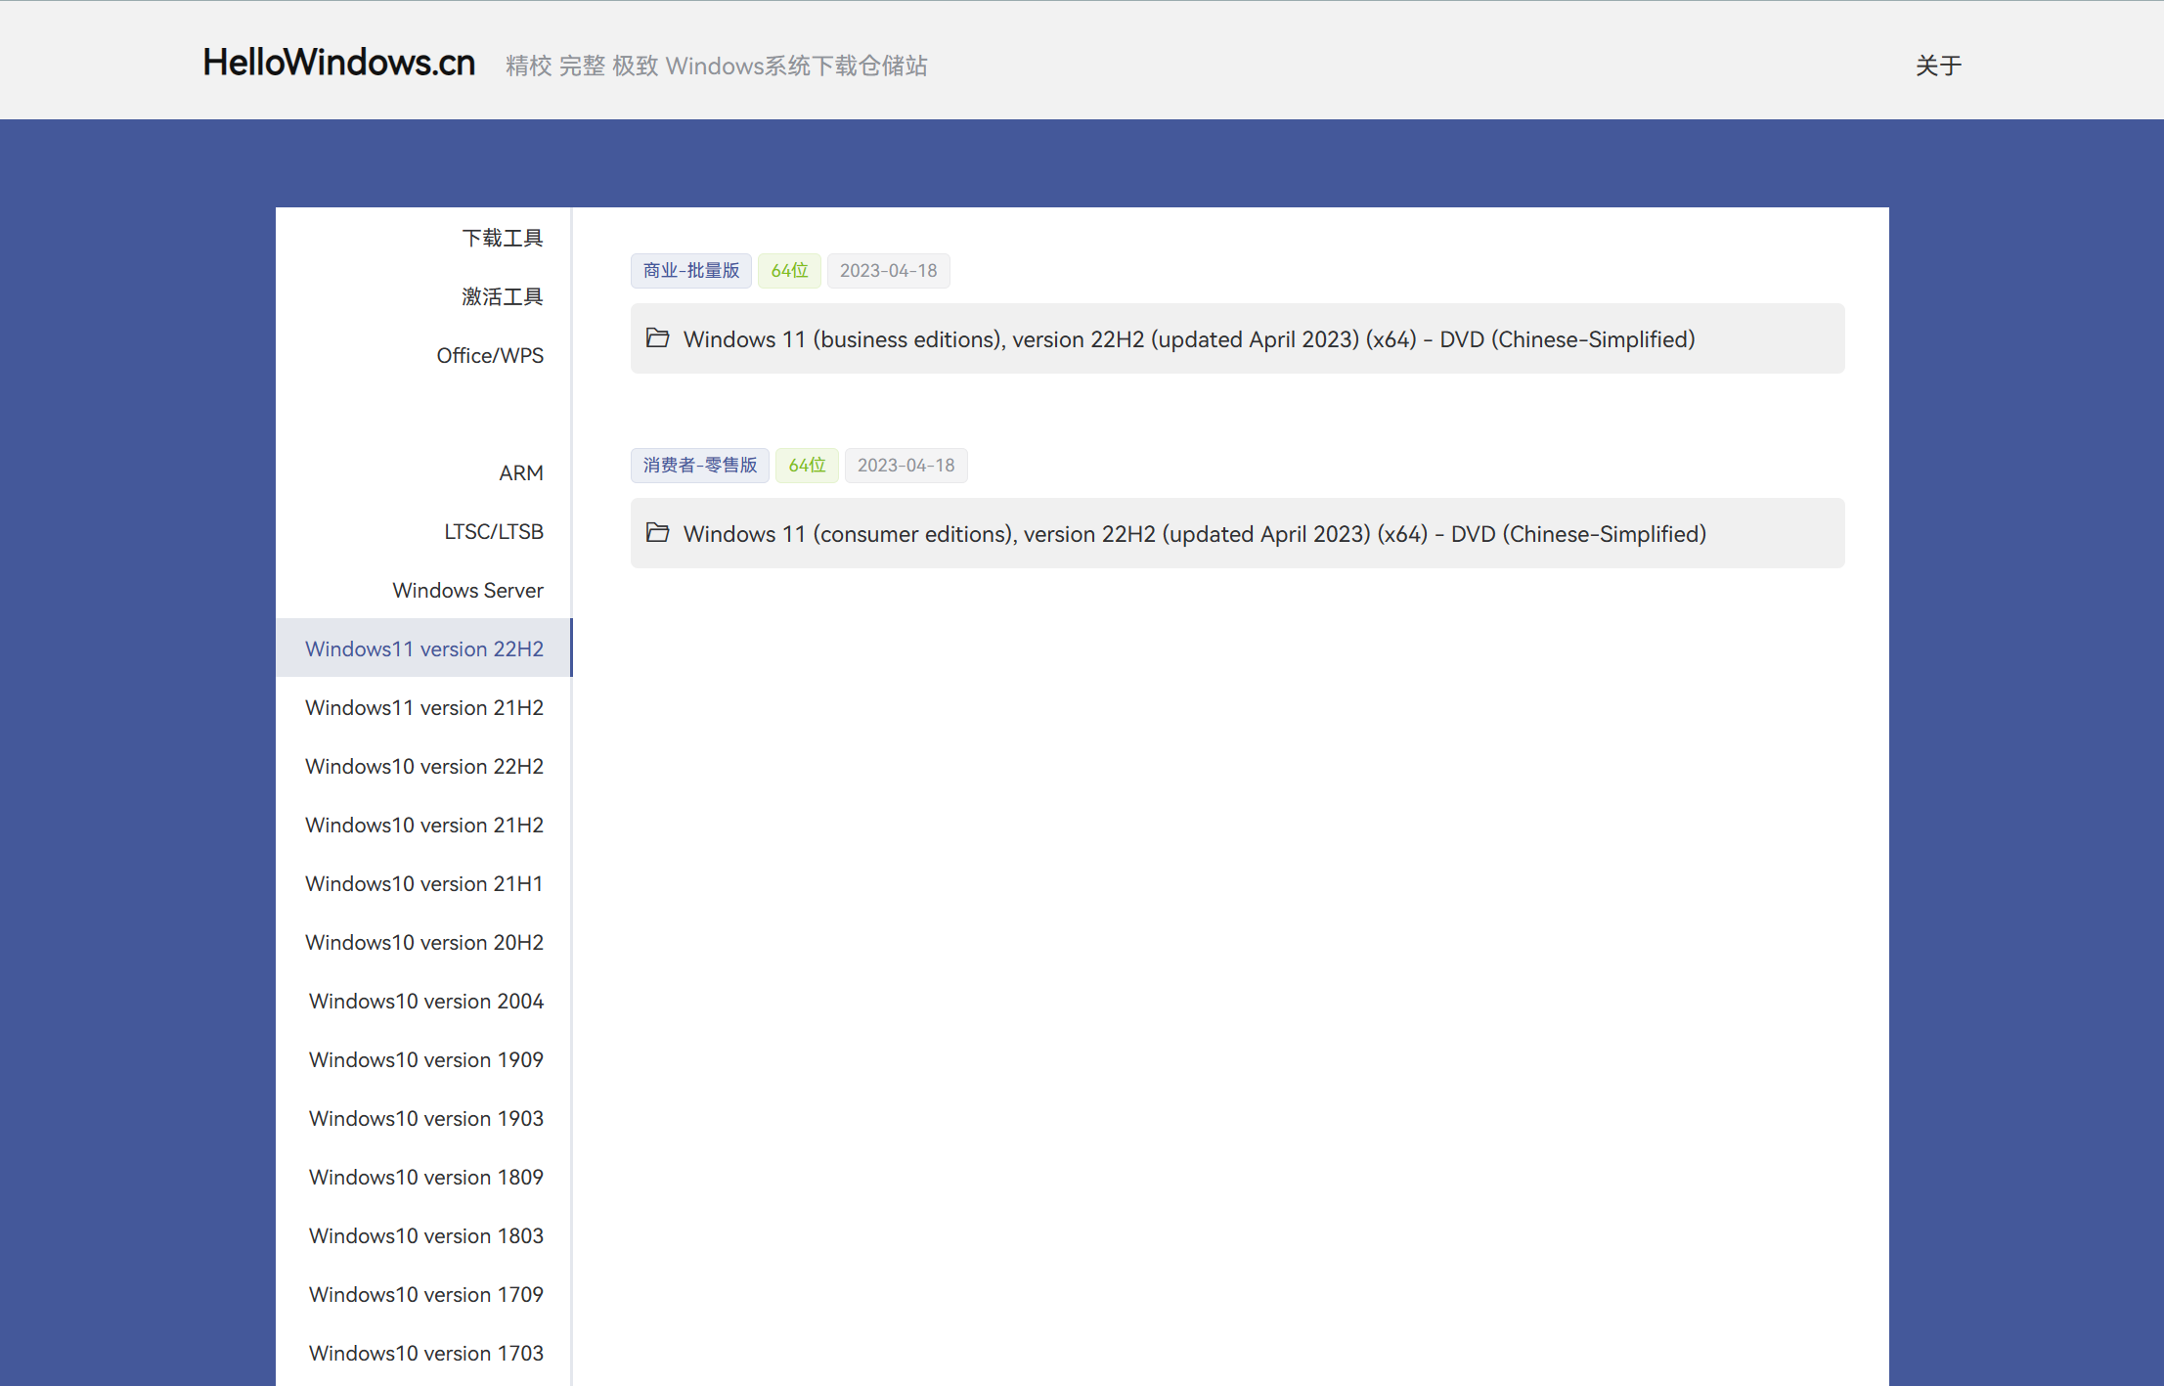Select Windows11 version 21H2
The height and width of the screenshot is (1386, 2164).
coord(423,707)
